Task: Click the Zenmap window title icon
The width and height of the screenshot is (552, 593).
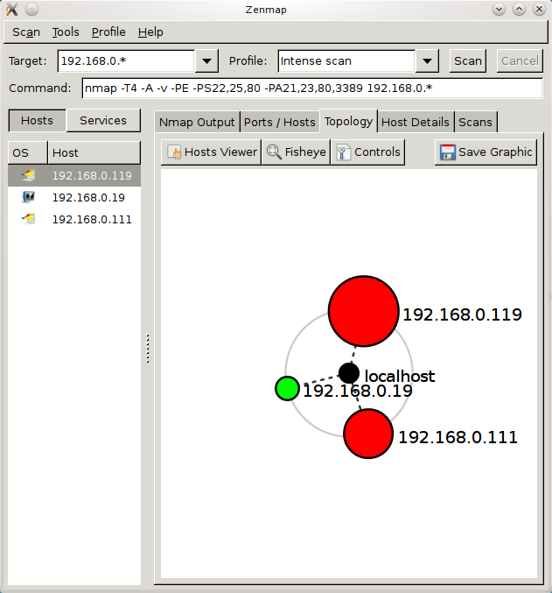Action: point(11,9)
